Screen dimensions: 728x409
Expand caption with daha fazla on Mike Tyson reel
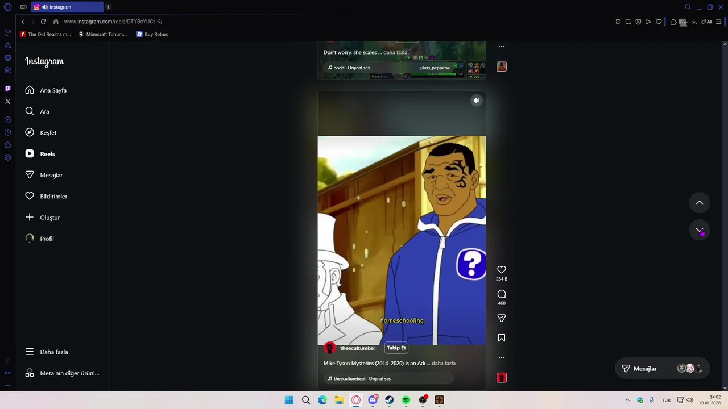coord(444,363)
